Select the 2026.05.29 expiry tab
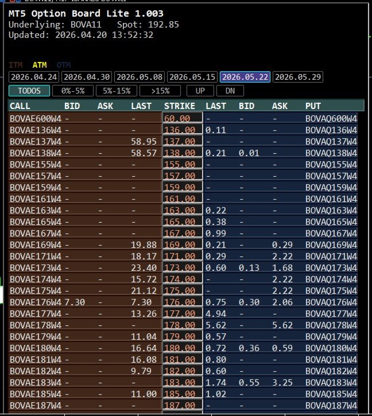This screenshot has height=416, width=372. 298,77
